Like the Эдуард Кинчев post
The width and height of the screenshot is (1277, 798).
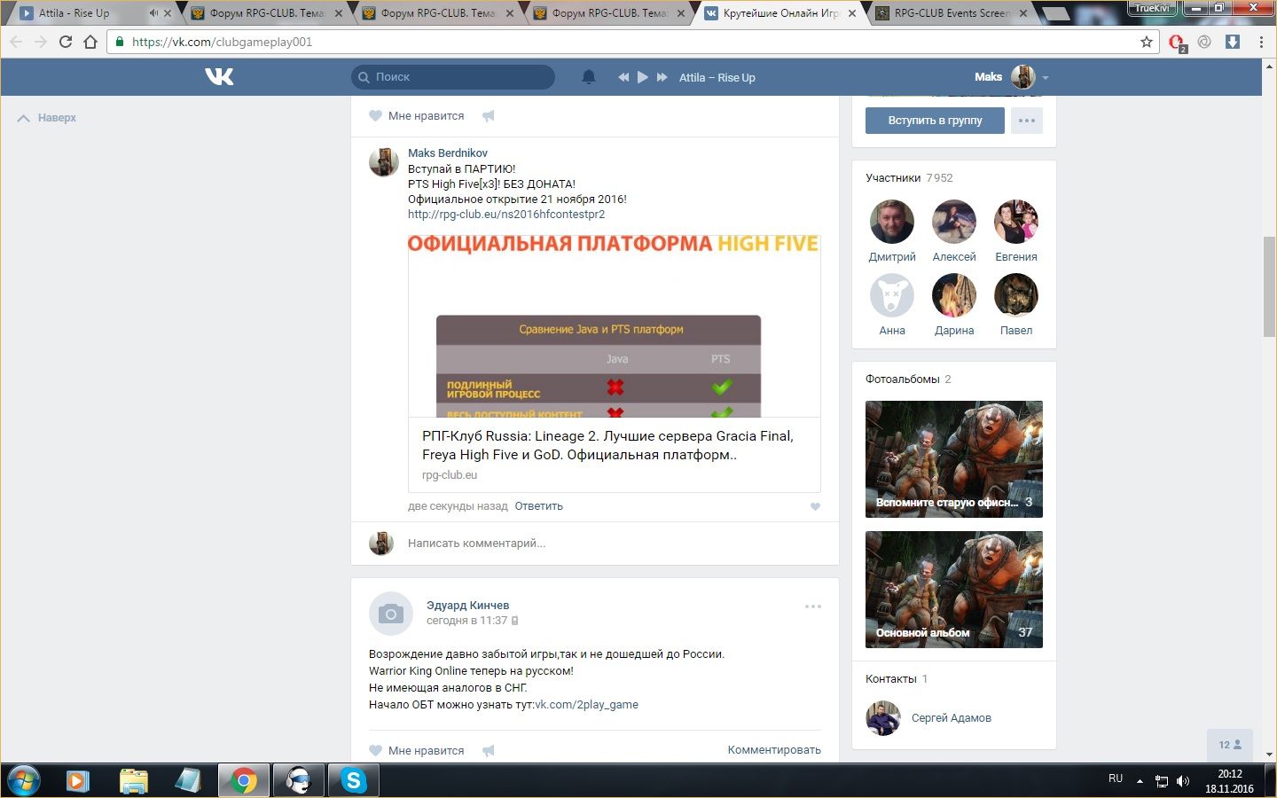point(417,750)
